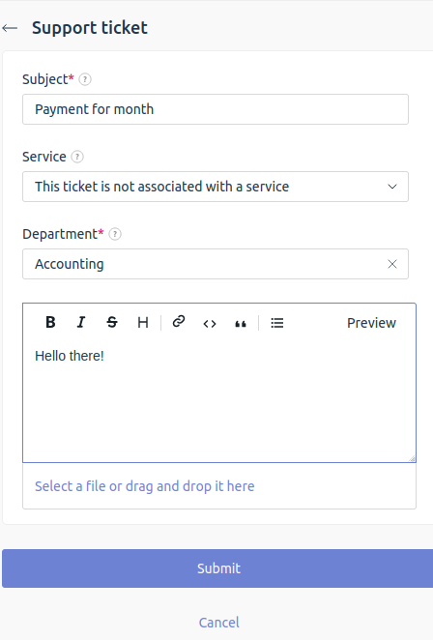Show help for Subject field
Screen dimensions: 433x640
[85, 79]
